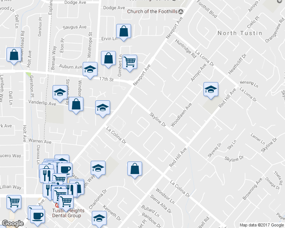Screen dimensions: 285x228
Task: Click the shopping bag marker right of Auburn Ave
Action: pyautogui.click(x=109, y=59)
